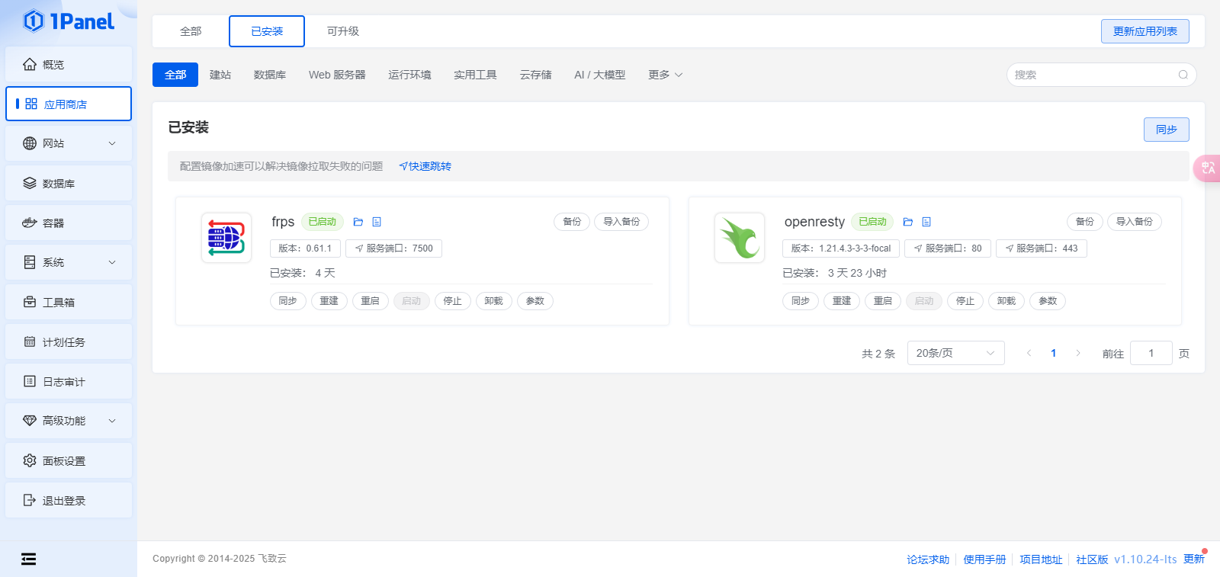Click the openresty 卸载 button
The width and height of the screenshot is (1220, 577).
coord(1006,301)
